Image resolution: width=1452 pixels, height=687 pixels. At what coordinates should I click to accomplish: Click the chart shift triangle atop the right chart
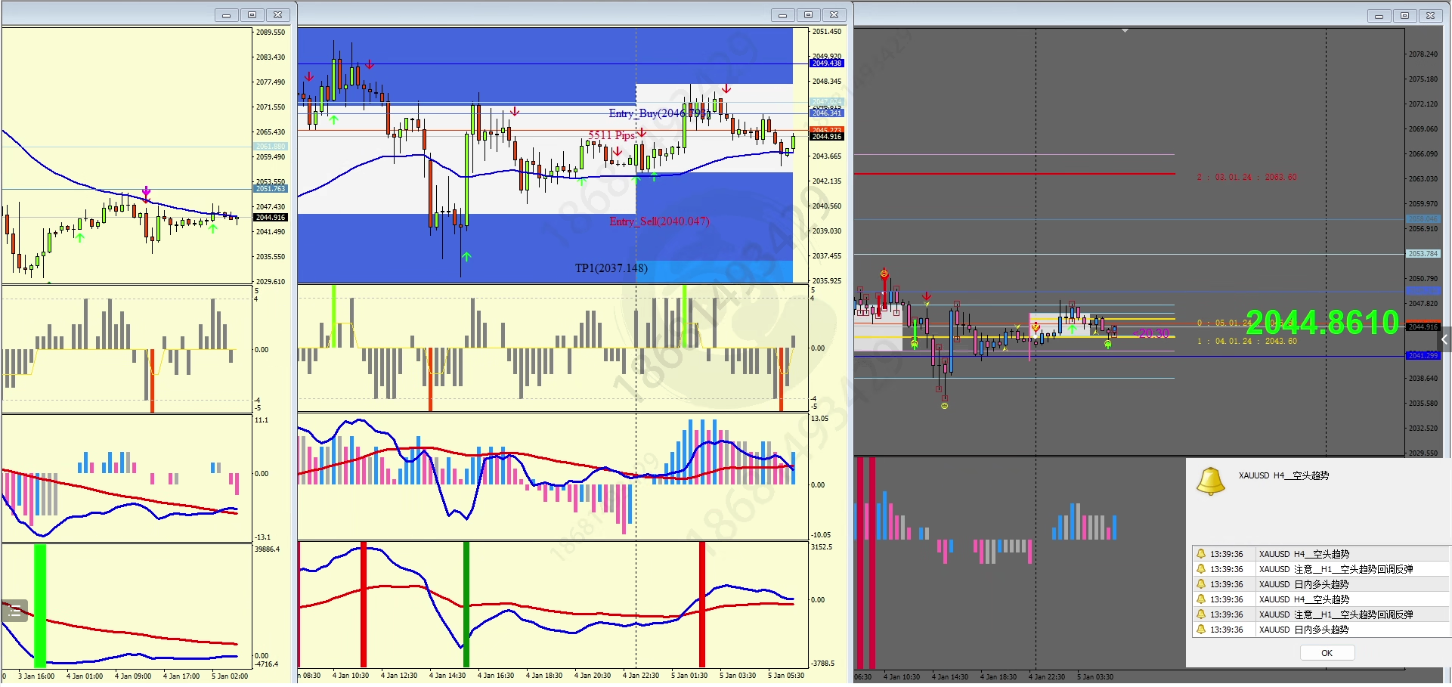1125,31
